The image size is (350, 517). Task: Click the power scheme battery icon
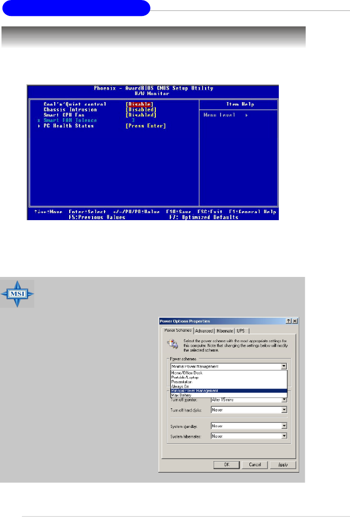pos(173,344)
